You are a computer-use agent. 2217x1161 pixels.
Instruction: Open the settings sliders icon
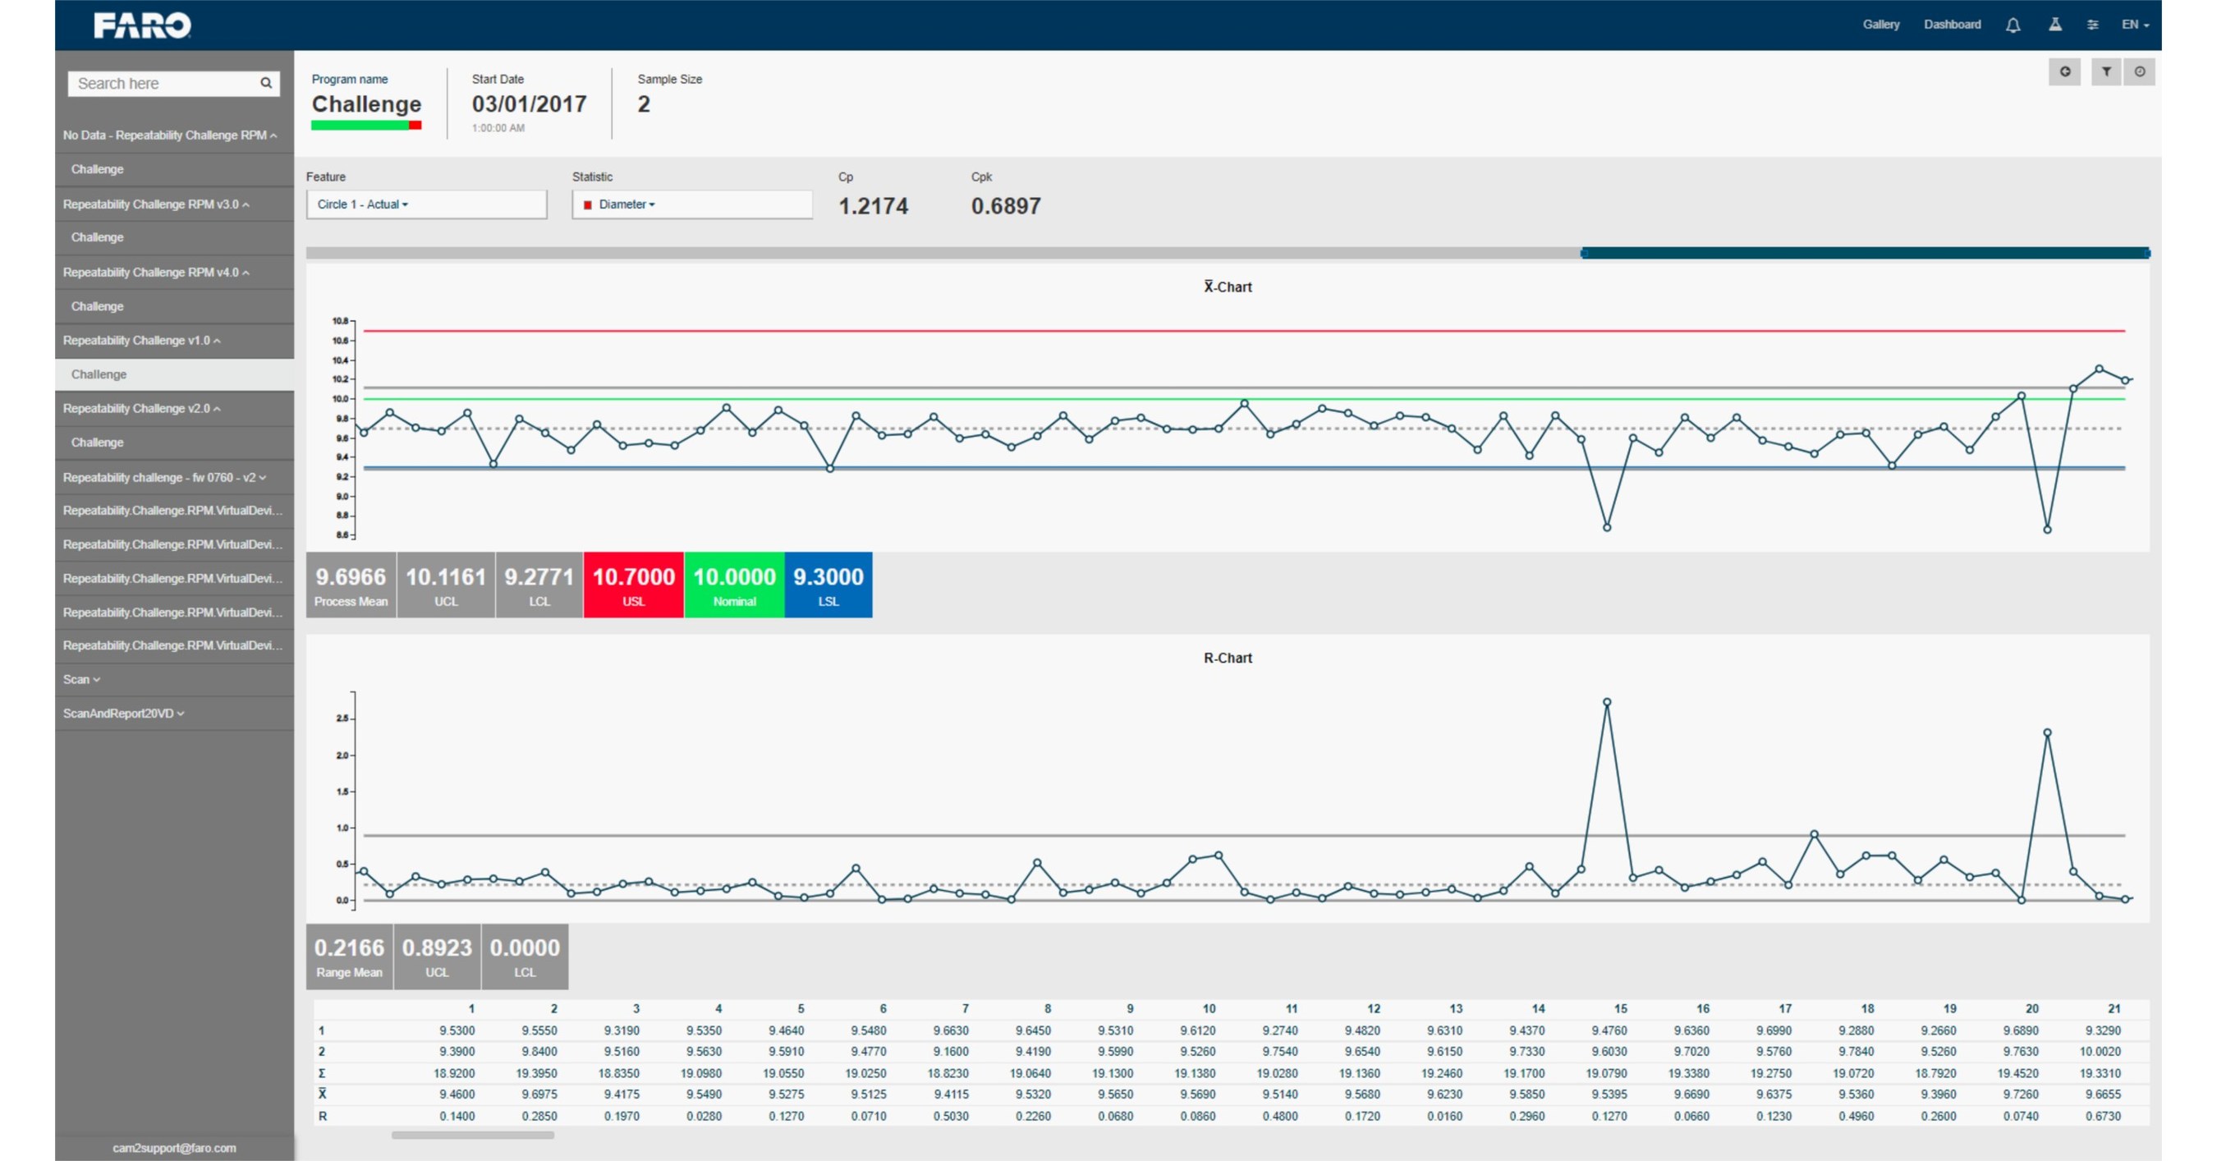2092,25
